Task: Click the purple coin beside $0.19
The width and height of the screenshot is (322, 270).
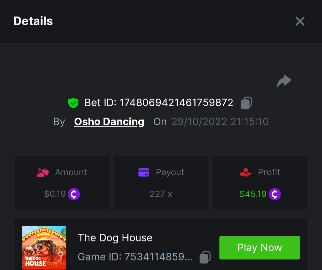Action: pyautogui.click(x=74, y=194)
